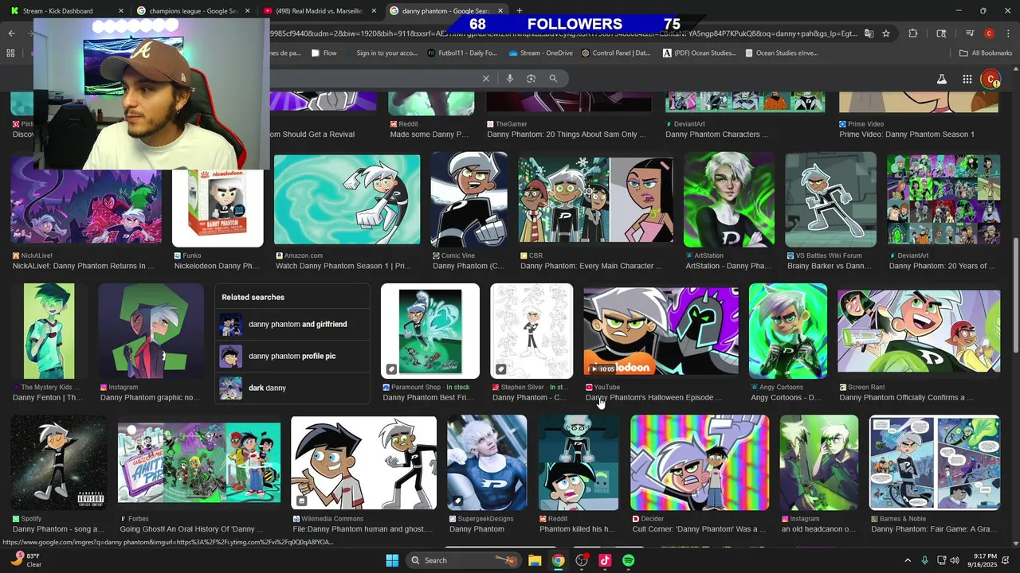Expand the All Bookmarks folder

(x=986, y=53)
